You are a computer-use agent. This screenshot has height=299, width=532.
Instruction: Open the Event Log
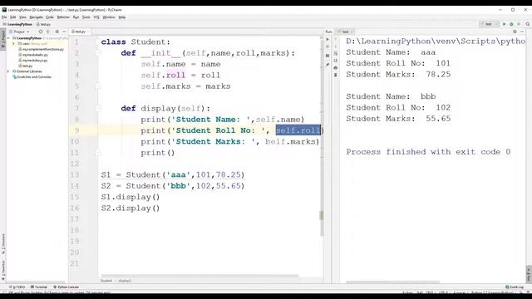[515, 287]
